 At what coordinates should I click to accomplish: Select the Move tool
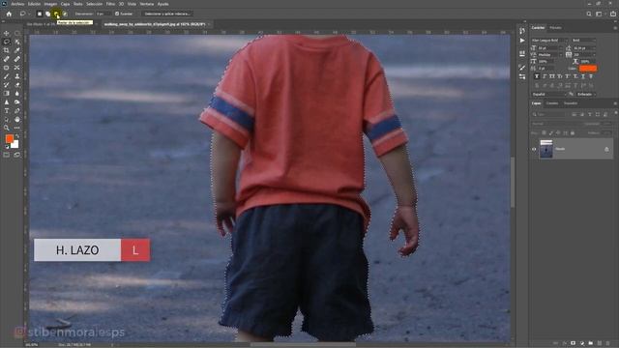pos(7,33)
